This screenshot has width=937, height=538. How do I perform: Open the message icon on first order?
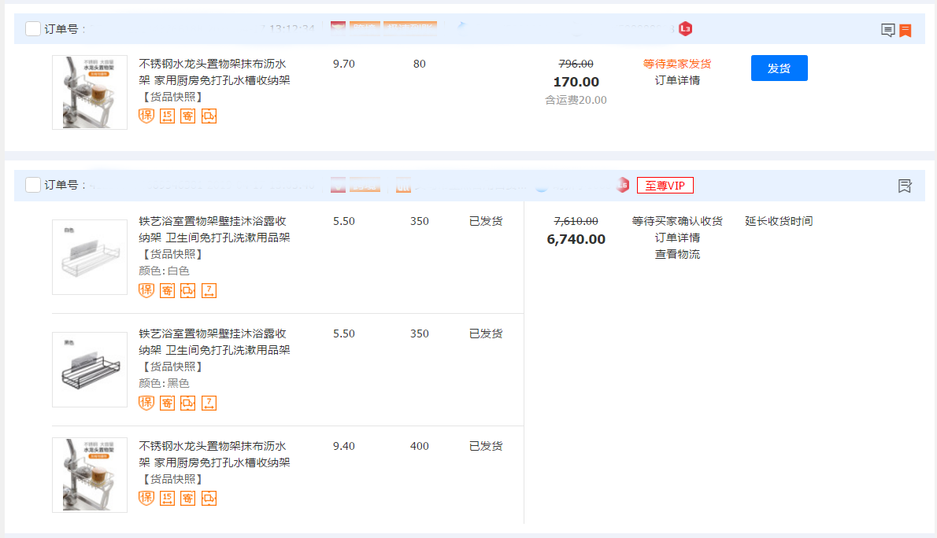887,31
